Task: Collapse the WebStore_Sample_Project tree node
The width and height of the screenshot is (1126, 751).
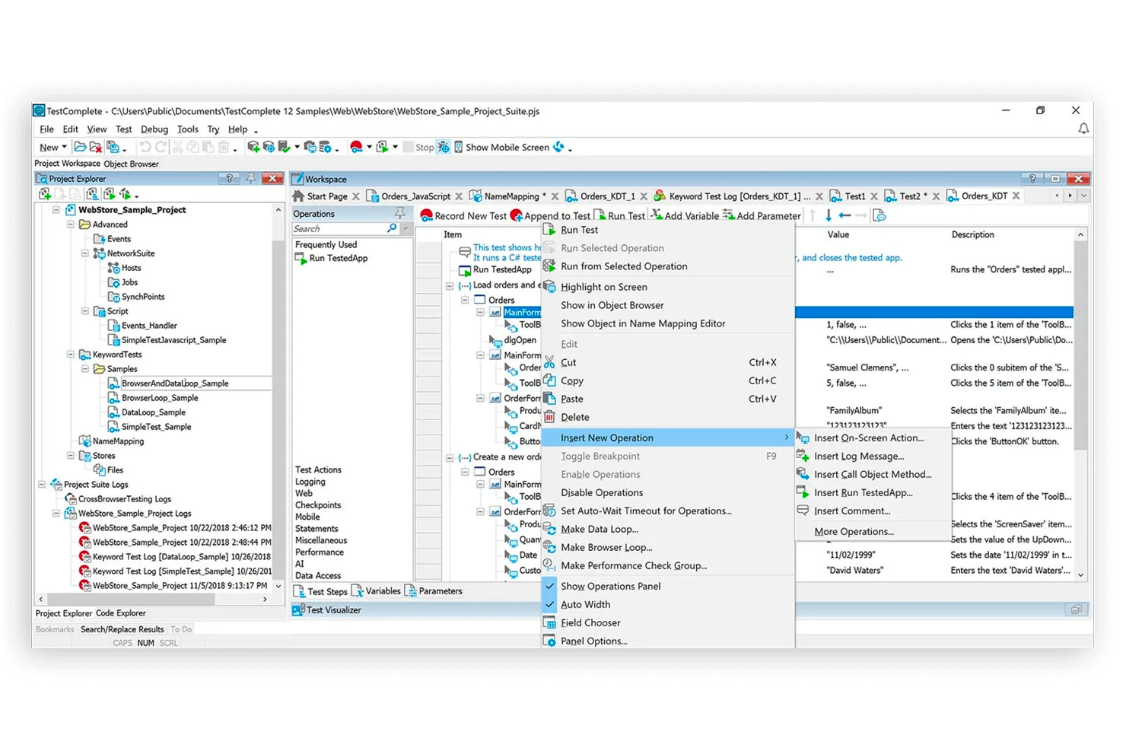Action: click(56, 210)
